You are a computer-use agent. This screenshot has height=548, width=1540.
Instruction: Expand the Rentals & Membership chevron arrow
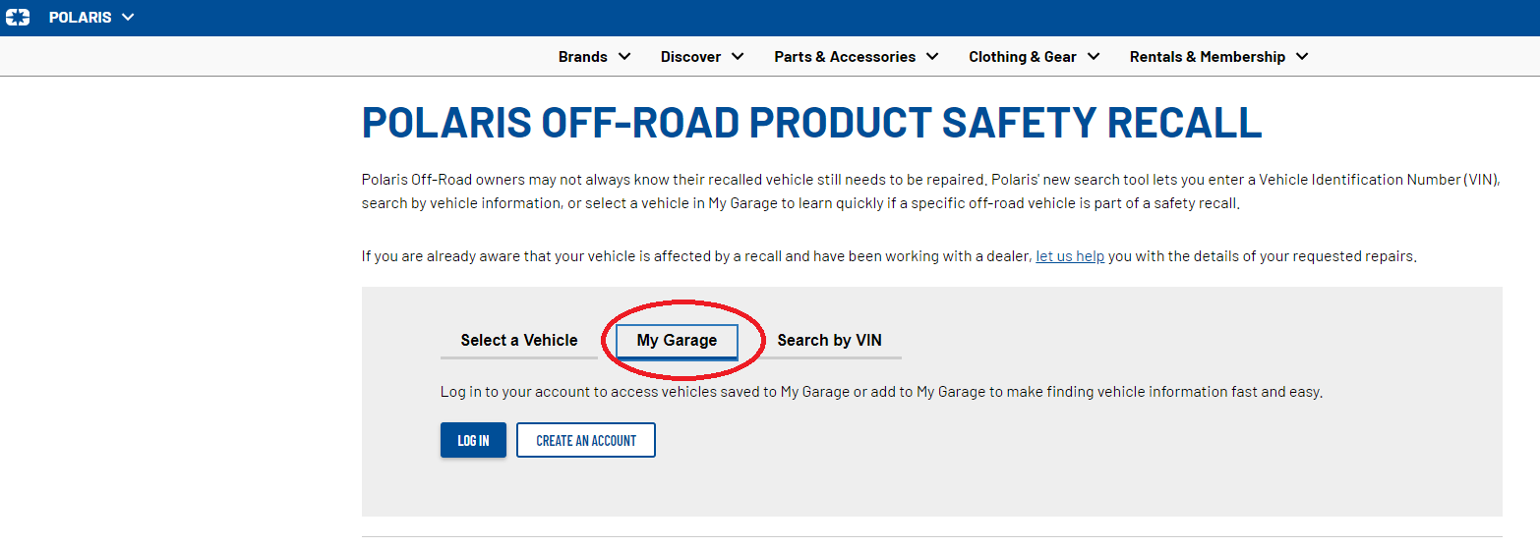point(1302,57)
